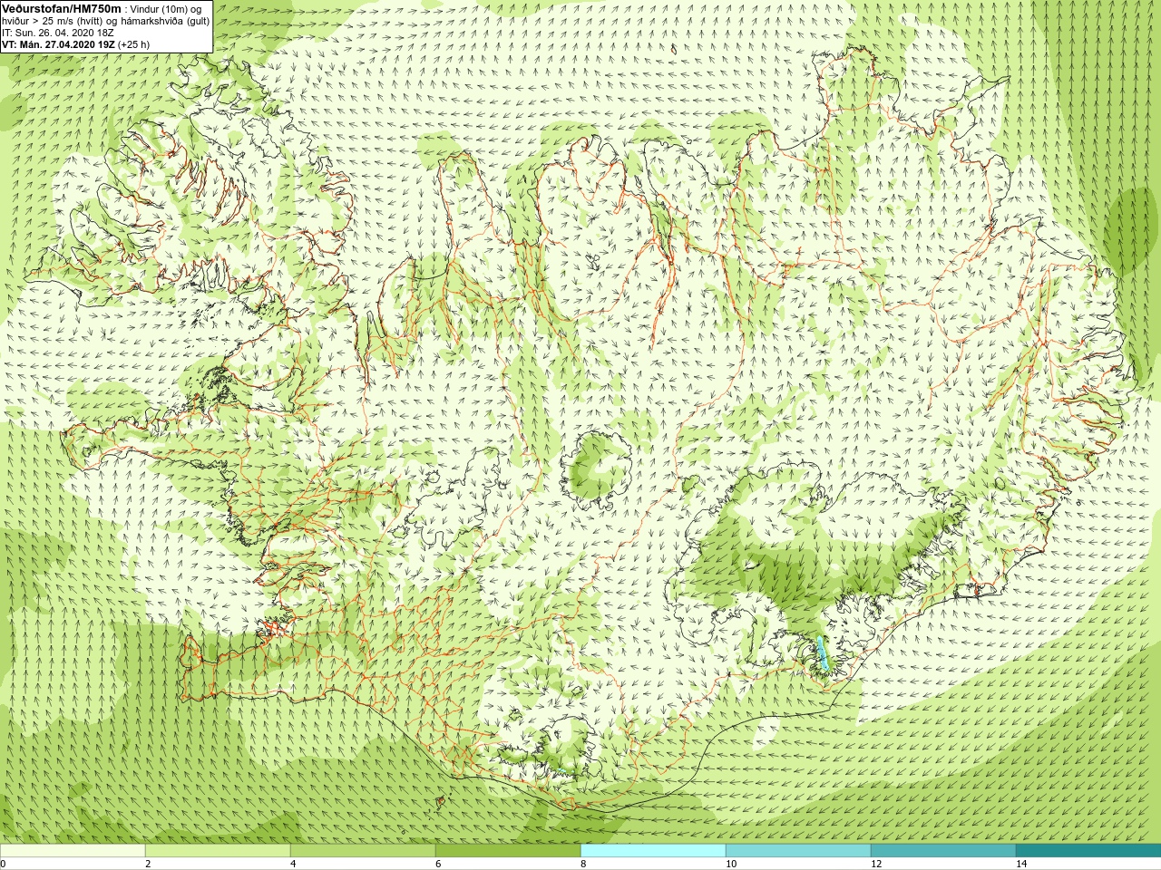The width and height of the screenshot is (1161, 870).
Task: Click the legend tick label '14'
Action: [1021, 864]
